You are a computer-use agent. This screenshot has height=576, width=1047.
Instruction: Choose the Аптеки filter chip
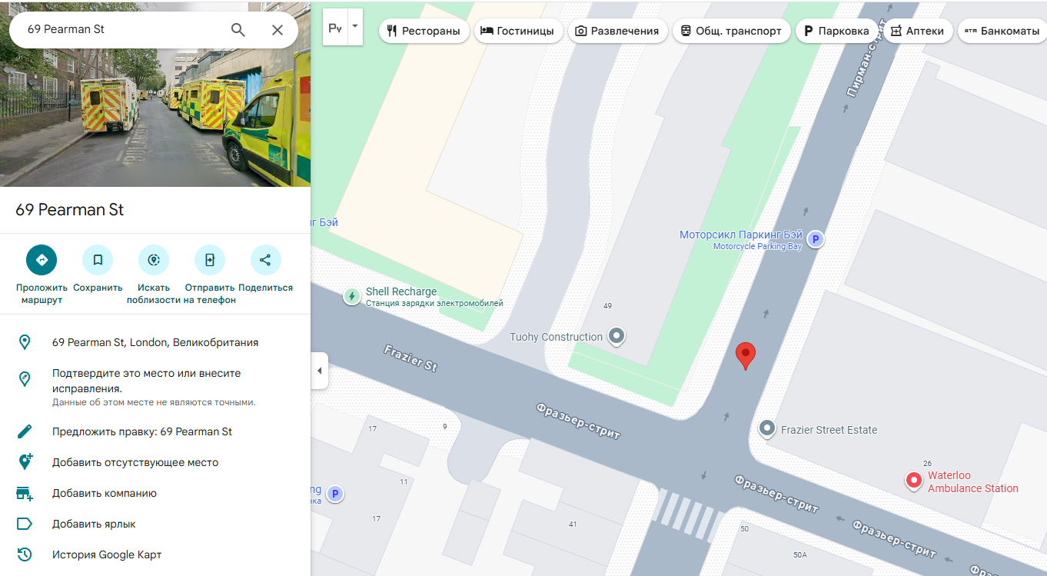(918, 31)
